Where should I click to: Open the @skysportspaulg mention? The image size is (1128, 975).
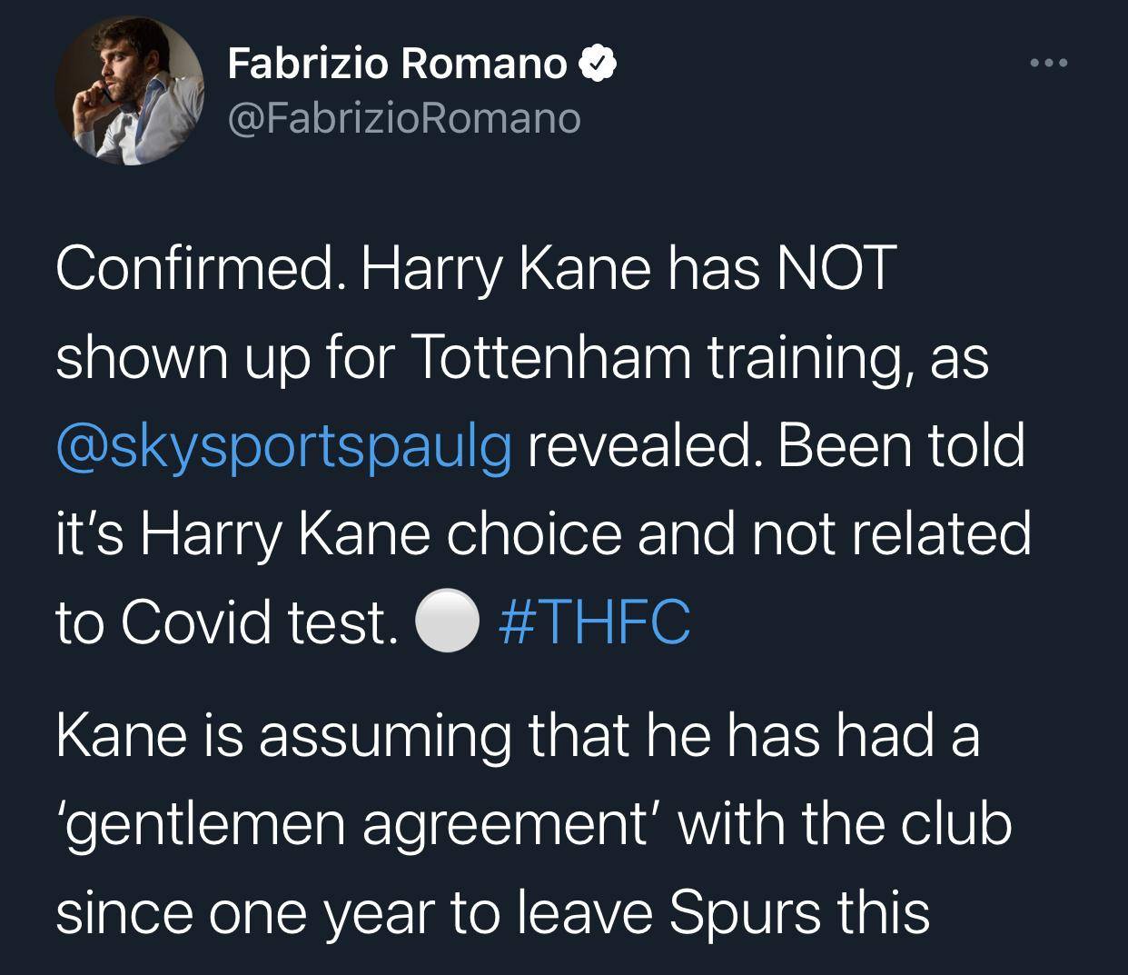pyautogui.click(x=284, y=446)
